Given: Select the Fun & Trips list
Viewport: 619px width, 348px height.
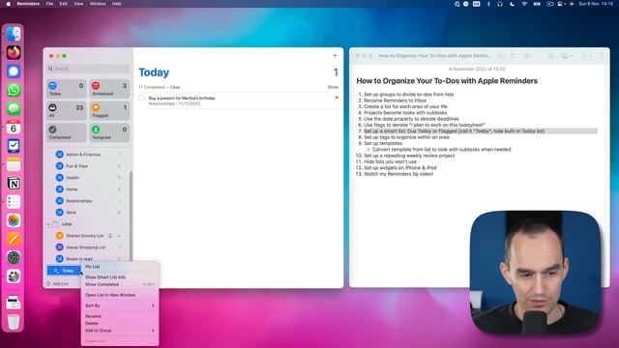Looking at the screenshot, I should 88,166.
